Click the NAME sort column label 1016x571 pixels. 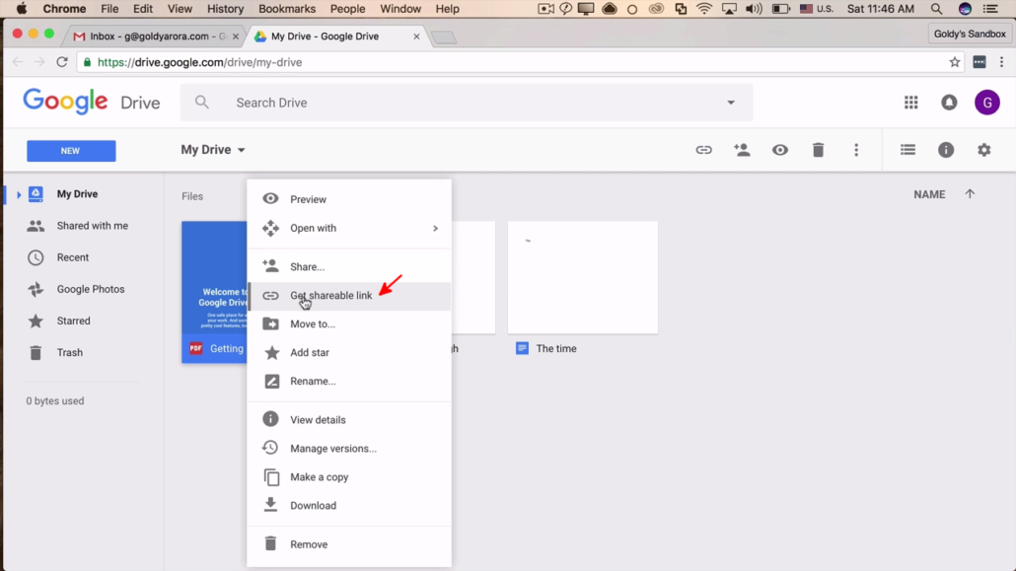click(929, 194)
